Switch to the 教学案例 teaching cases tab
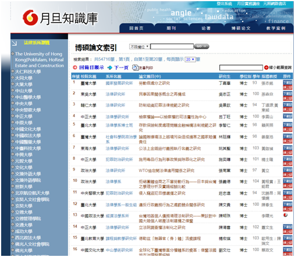The width and height of the screenshot is (295, 257). tap(276, 28)
